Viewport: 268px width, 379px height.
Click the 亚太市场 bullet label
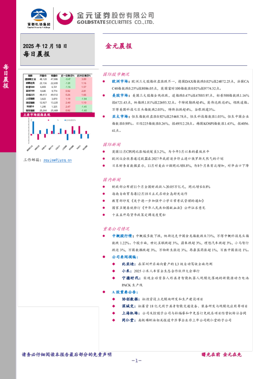point(120,117)
